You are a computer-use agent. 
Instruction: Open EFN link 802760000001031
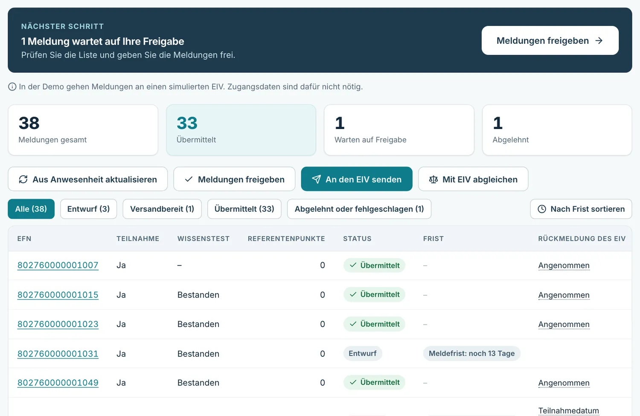[58, 354]
